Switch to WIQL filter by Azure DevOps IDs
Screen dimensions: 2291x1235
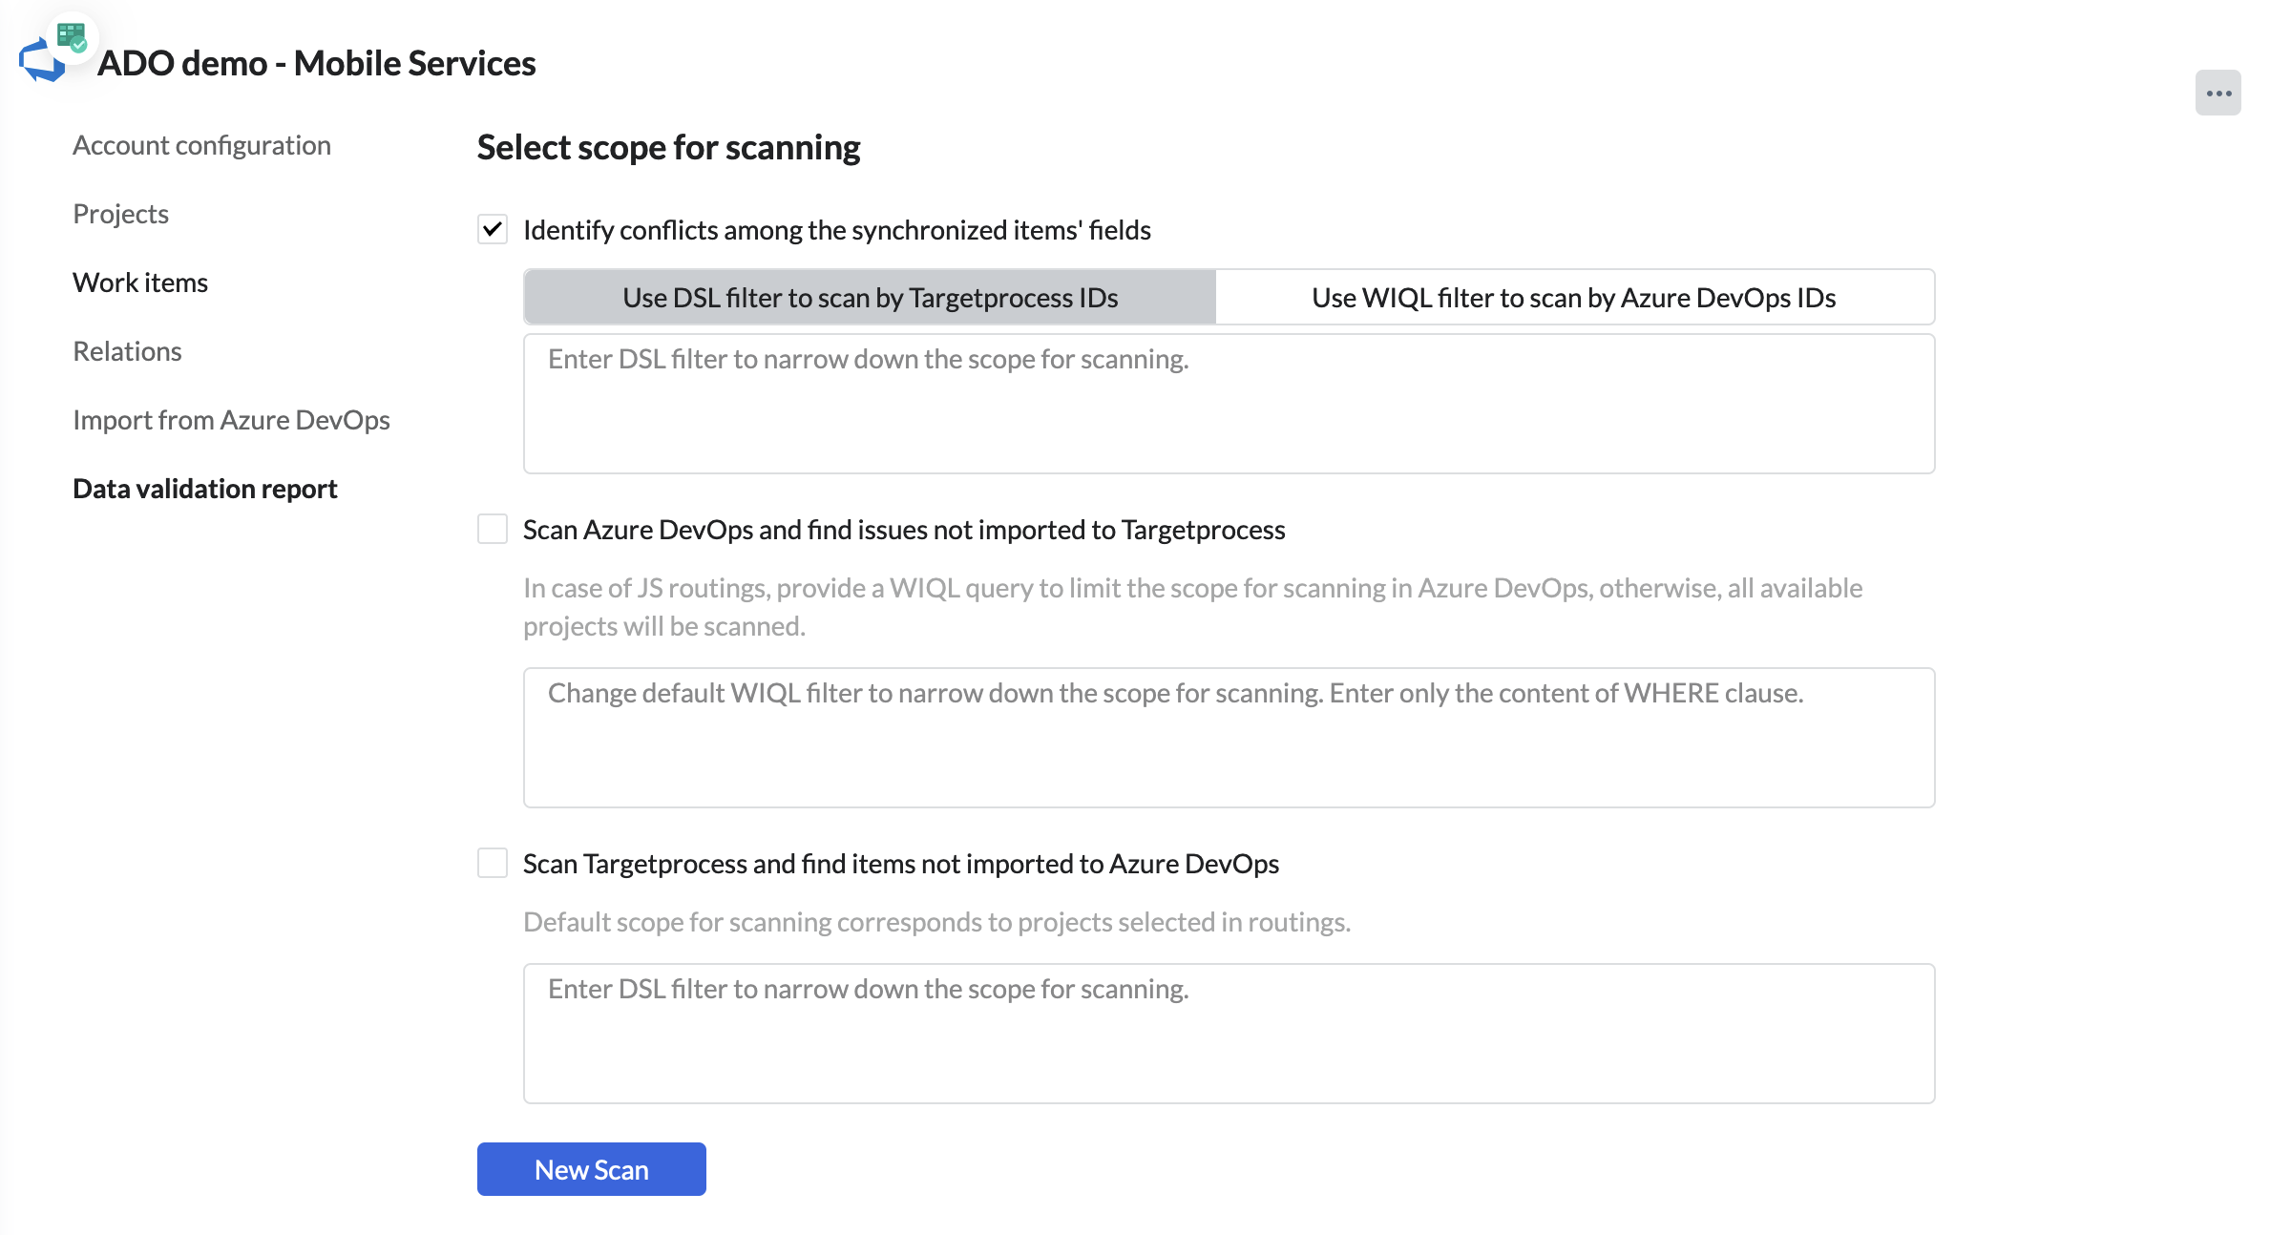1573,298
